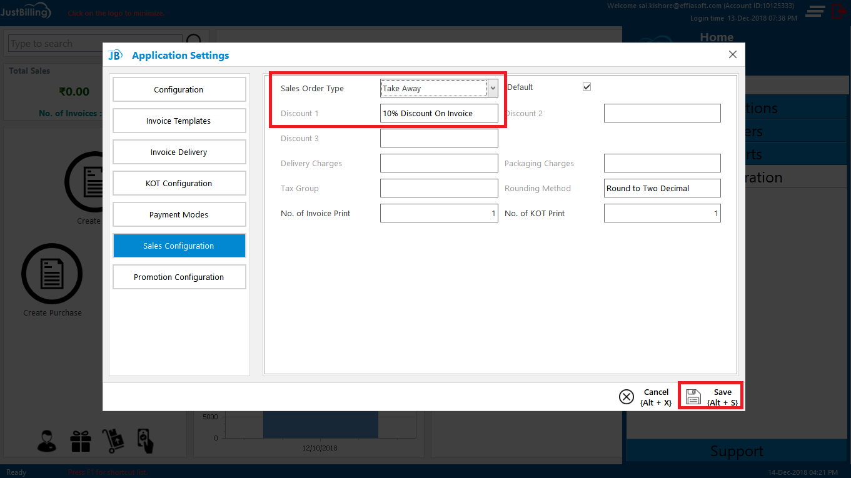Click the Create Purchase document icon

[x=52, y=274]
